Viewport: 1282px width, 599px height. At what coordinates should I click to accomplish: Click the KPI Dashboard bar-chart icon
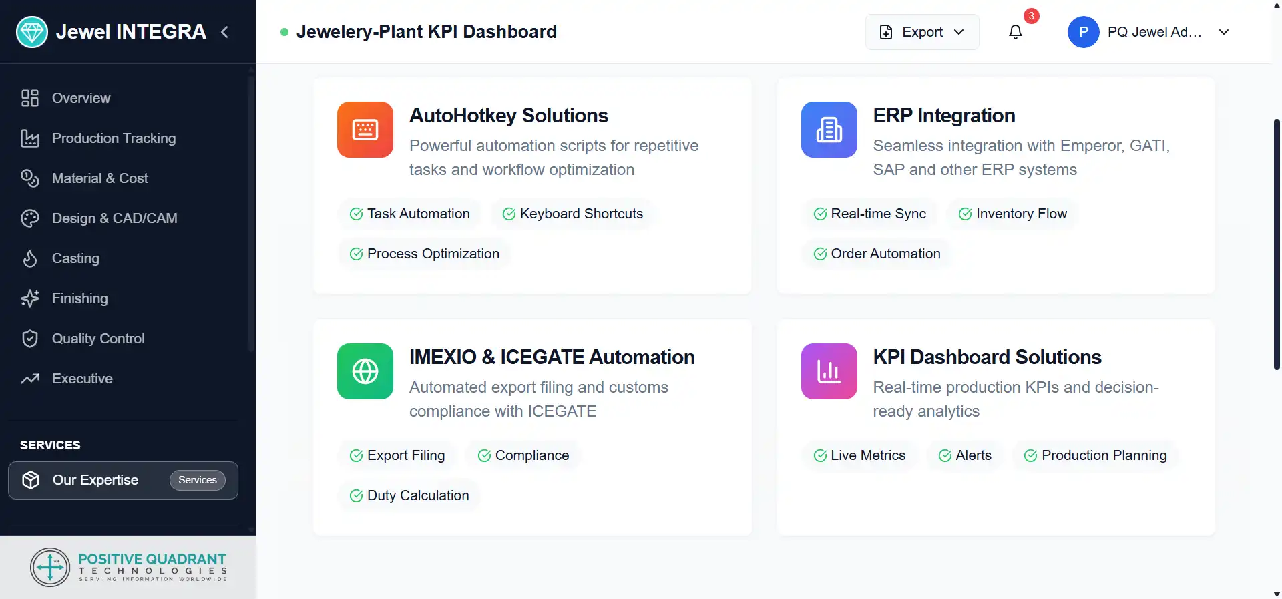click(829, 371)
